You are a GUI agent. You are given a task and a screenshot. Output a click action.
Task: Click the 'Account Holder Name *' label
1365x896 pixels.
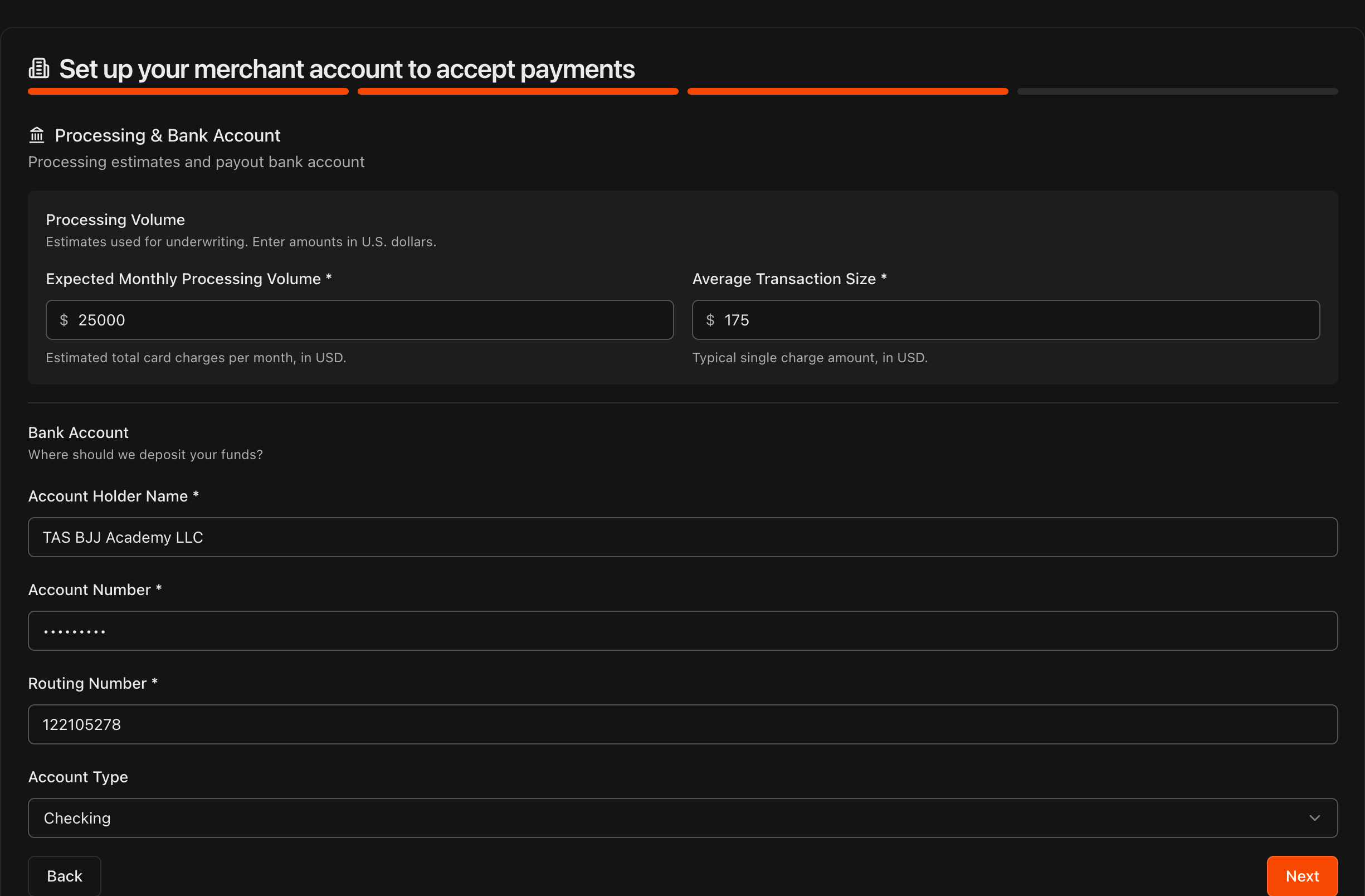coord(114,496)
